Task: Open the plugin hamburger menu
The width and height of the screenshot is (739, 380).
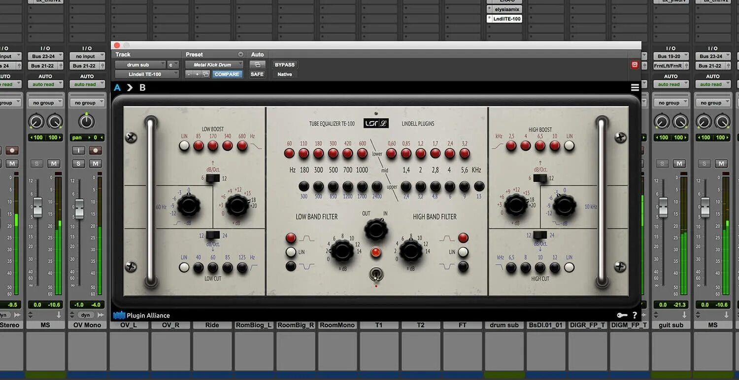Action: click(x=635, y=87)
